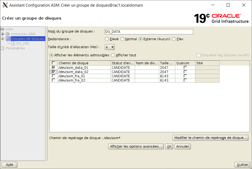Image resolution: width=252 pixels, height=169 pixels.
Task: Select Elevé redundancy option
Action: (107, 39)
